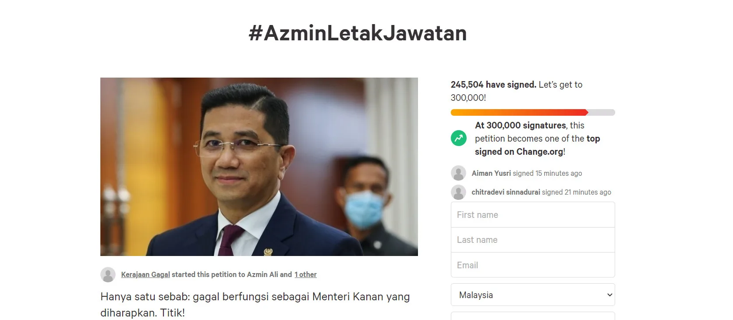Click the signature progress bar
The image size is (733, 320).
click(533, 113)
